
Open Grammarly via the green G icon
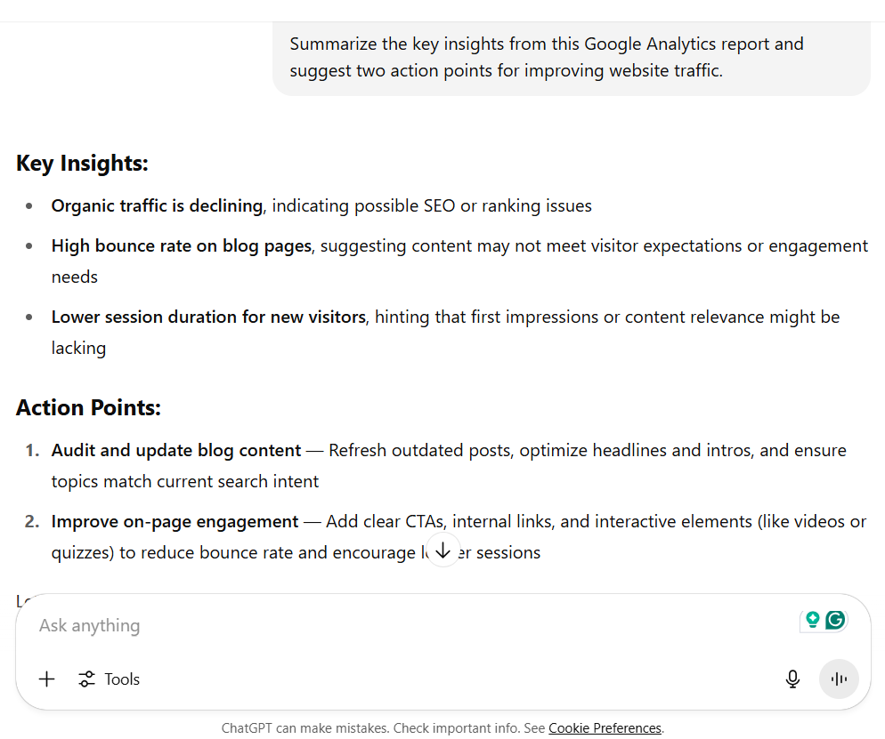[835, 620]
